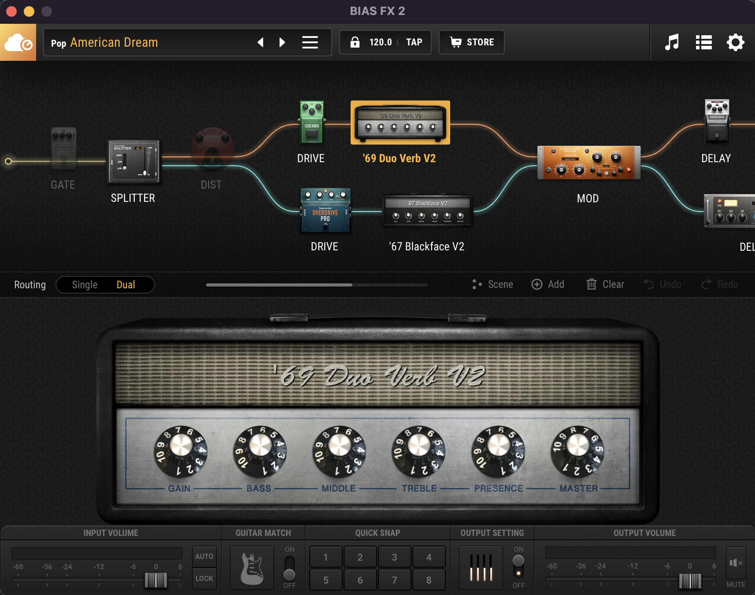Click the 120.0 tempo value
The width and height of the screenshot is (755, 595).
[381, 42]
